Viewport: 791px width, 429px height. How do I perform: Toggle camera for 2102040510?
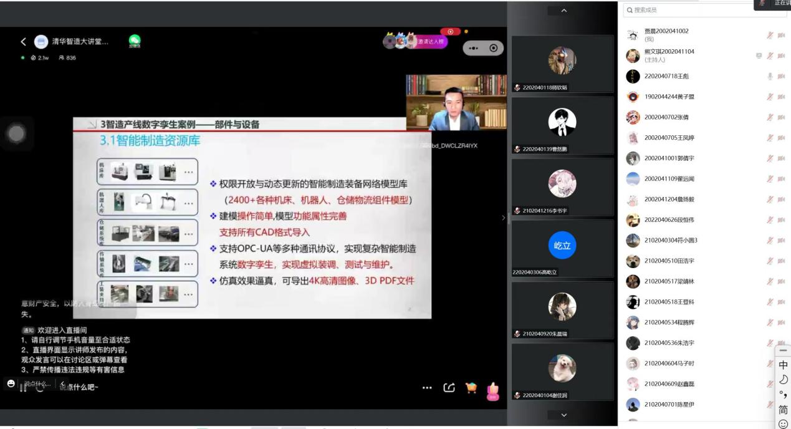click(x=782, y=262)
